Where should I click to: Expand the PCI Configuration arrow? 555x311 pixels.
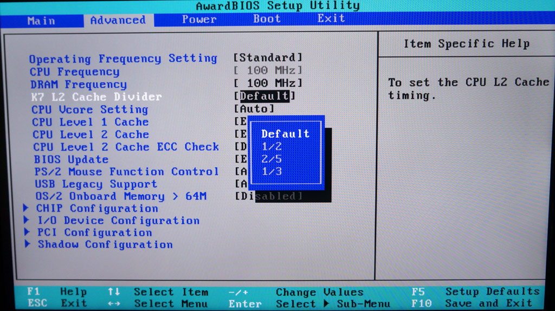coord(27,232)
